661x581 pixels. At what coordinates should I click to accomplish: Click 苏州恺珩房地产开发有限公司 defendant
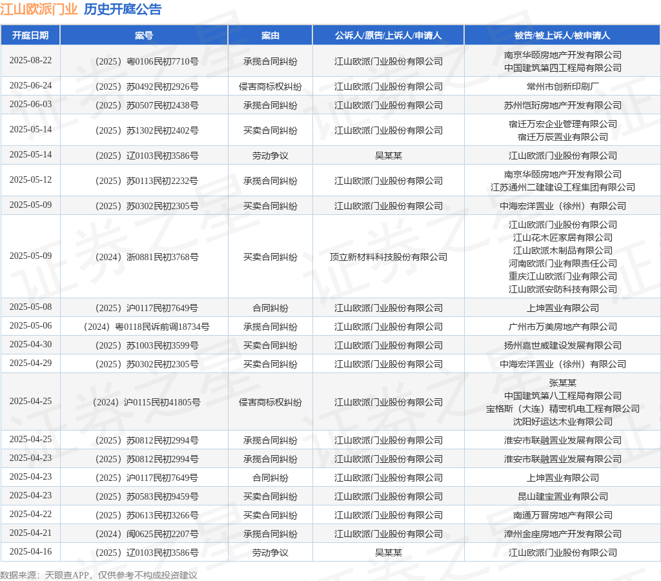point(563,105)
